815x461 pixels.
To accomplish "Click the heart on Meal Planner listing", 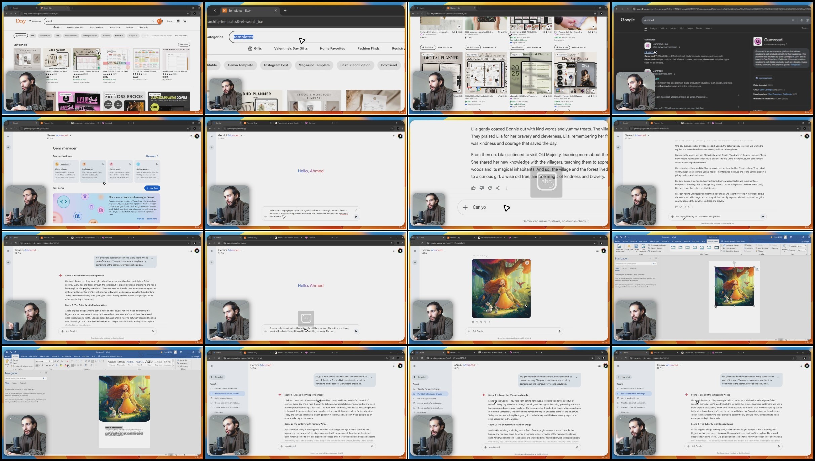I will [x=97, y=51].
